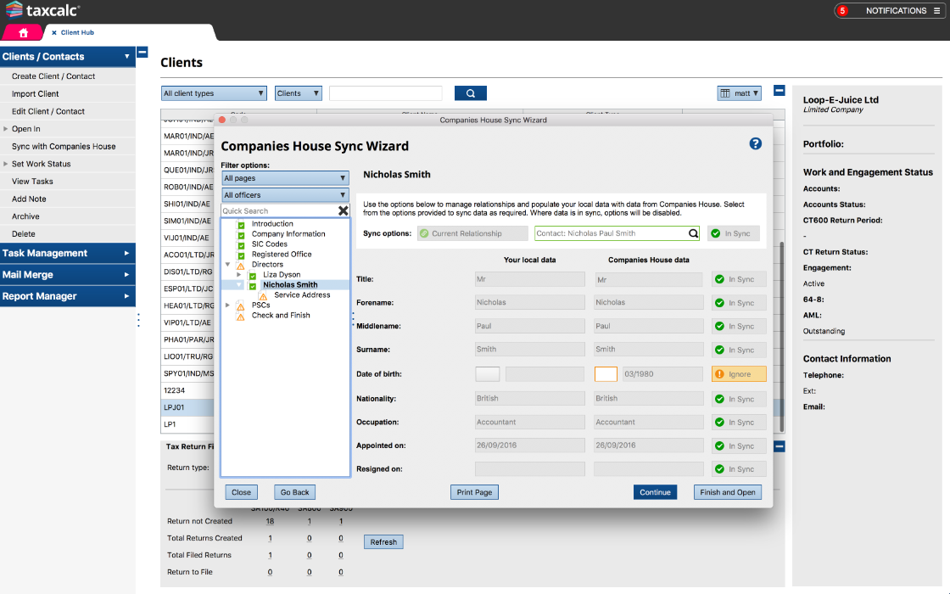Collapse the left sidebar with the minus icon
This screenshot has height=594, width=950.
[142, 52]
